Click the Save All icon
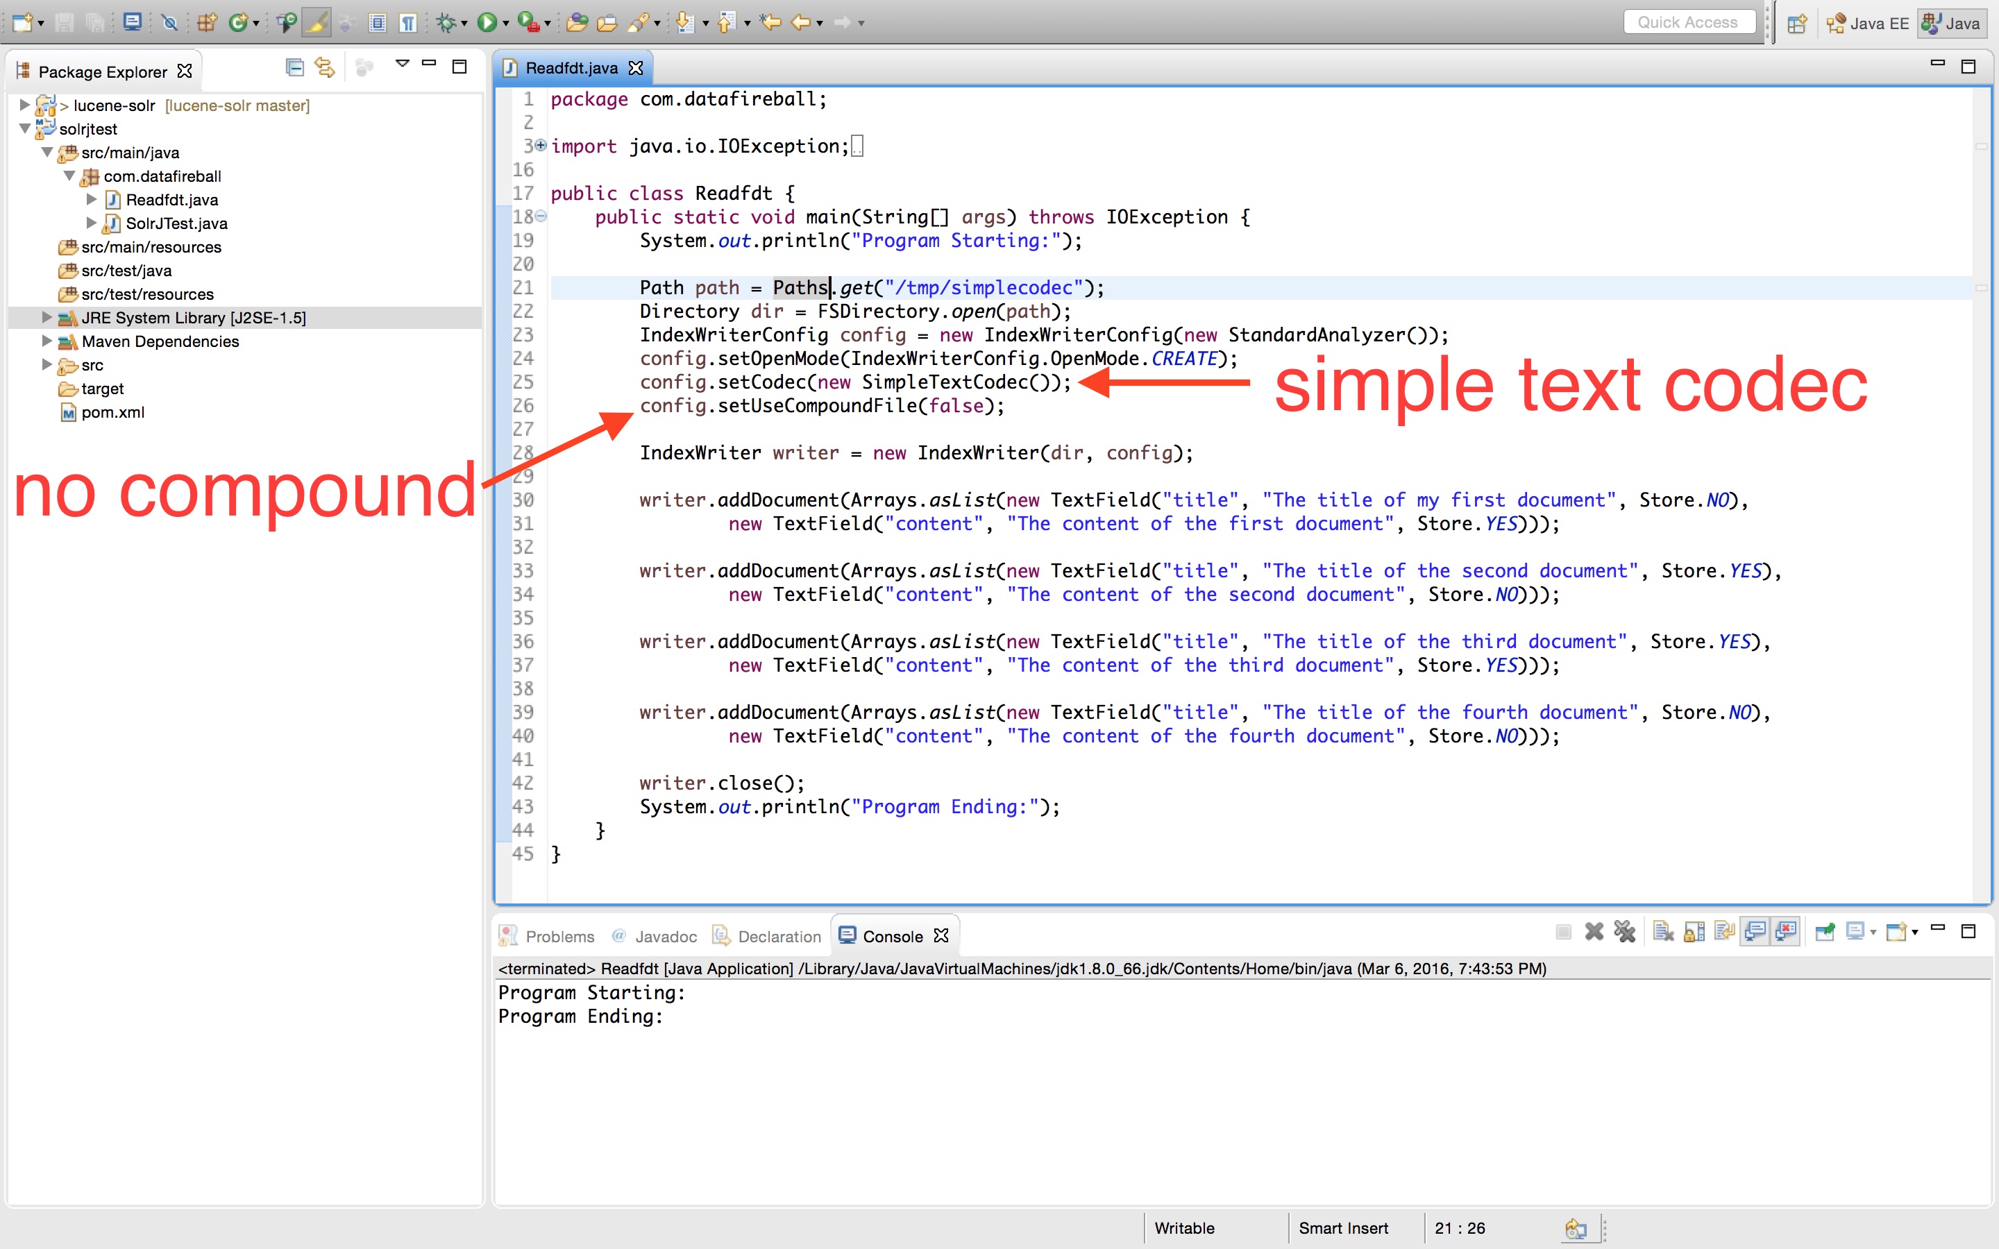This screenshot has height=1249, width=1999. pos(95,22)
